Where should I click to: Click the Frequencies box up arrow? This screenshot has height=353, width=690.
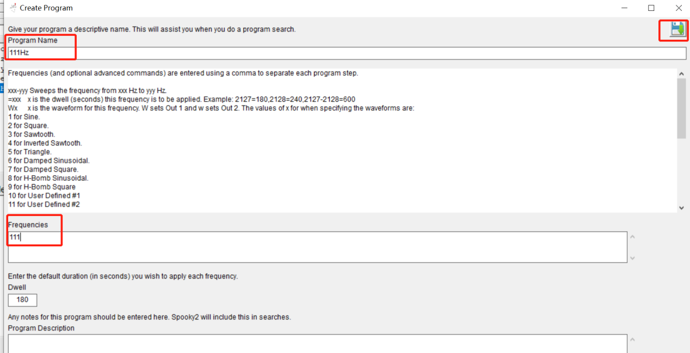[632, 237]
